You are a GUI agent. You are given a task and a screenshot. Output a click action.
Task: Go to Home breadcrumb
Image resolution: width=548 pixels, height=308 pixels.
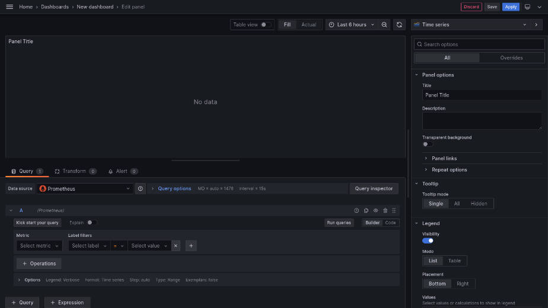pyautogui.click(x=26, y=7)
